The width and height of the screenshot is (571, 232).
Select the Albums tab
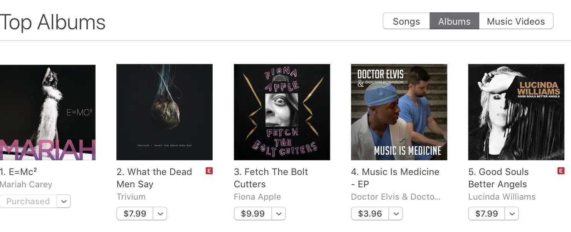coord(454,22)
